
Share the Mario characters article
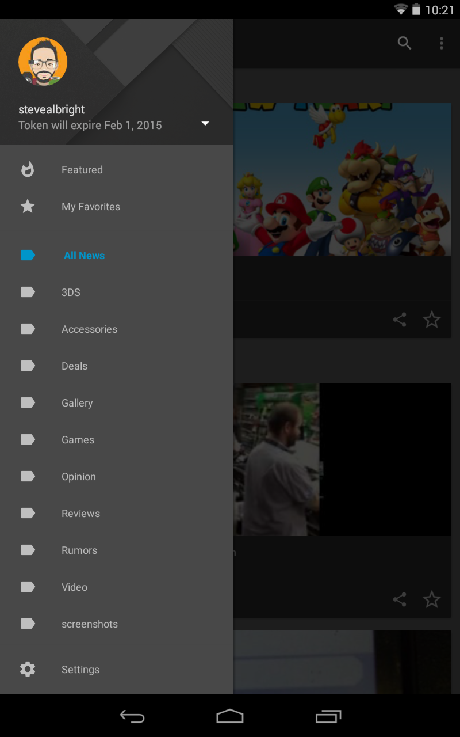[400, 320]
